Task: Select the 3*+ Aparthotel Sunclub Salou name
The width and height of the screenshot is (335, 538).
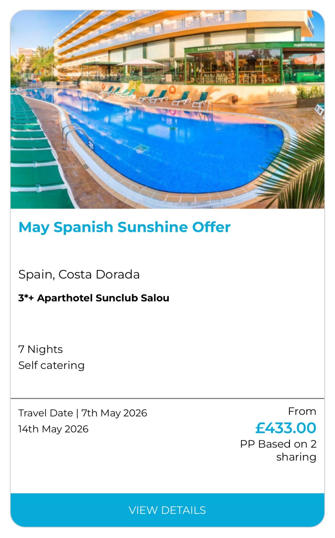Action: pos(94,298)
